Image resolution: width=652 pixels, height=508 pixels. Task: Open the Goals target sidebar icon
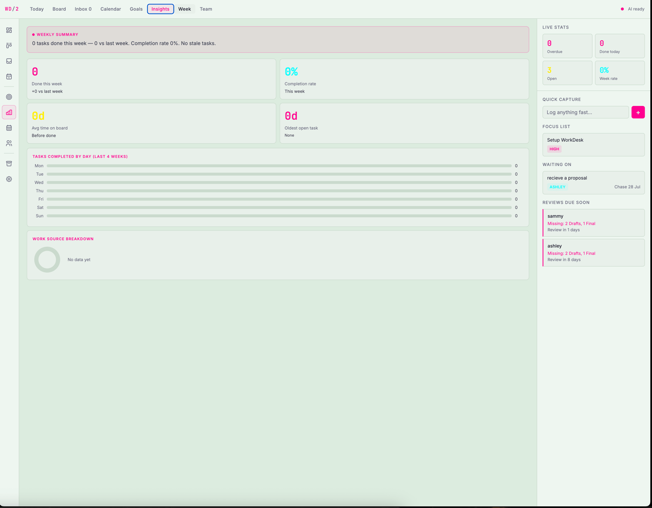pos(9,97)
